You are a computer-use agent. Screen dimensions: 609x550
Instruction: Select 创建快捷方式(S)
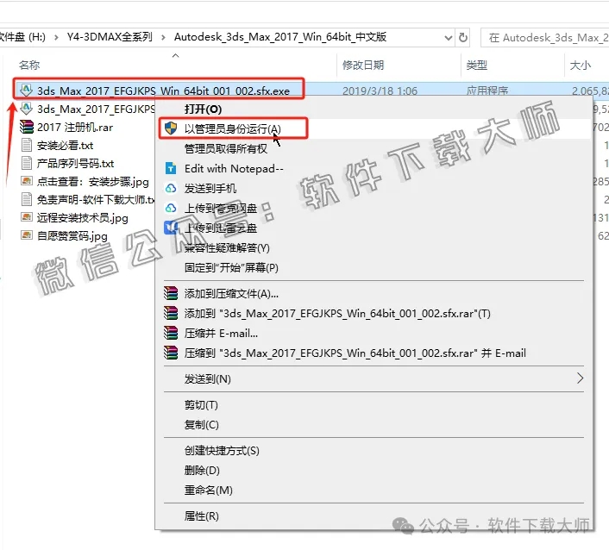pyautogui.click(x=222, y=451)
